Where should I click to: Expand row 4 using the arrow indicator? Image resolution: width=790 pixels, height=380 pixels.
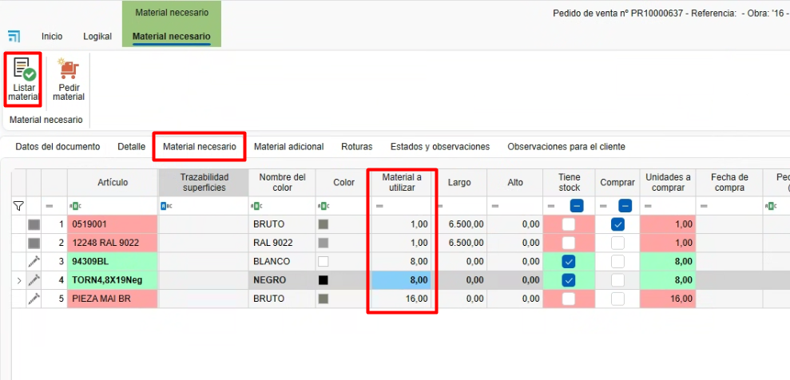tap(19, 280)
